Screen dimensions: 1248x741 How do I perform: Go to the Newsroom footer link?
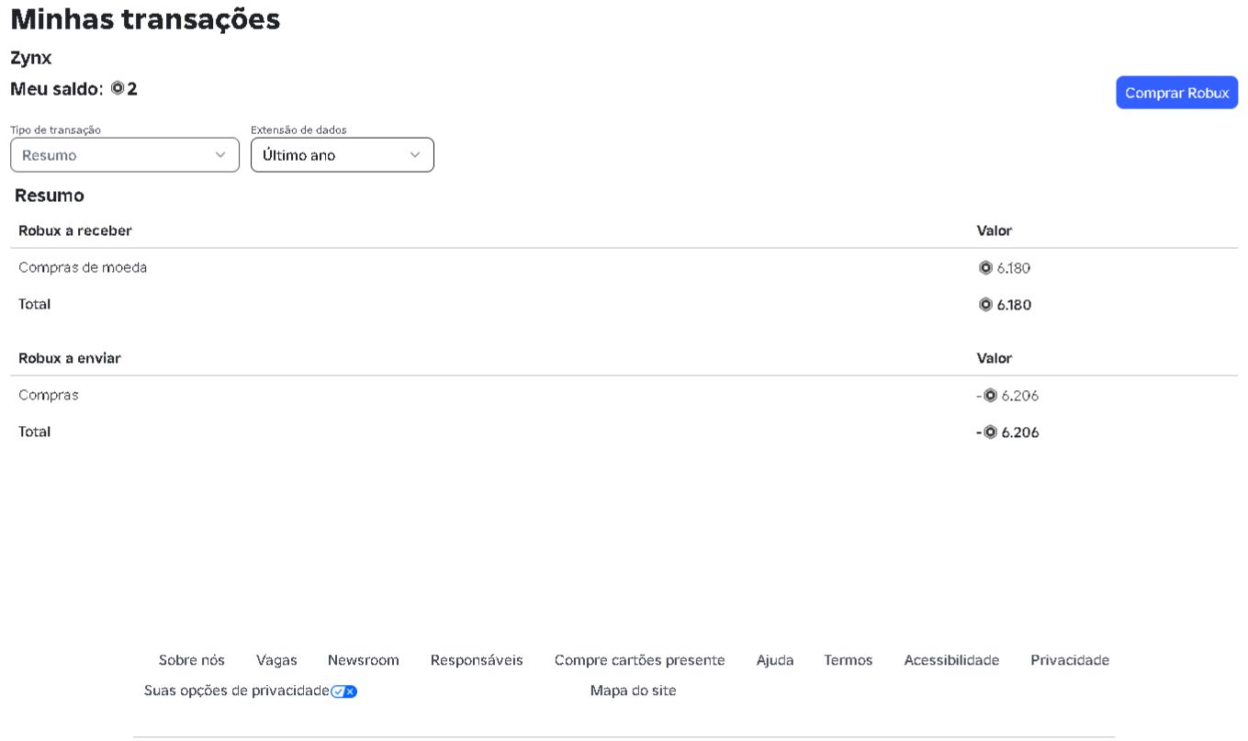click(364, 660)
